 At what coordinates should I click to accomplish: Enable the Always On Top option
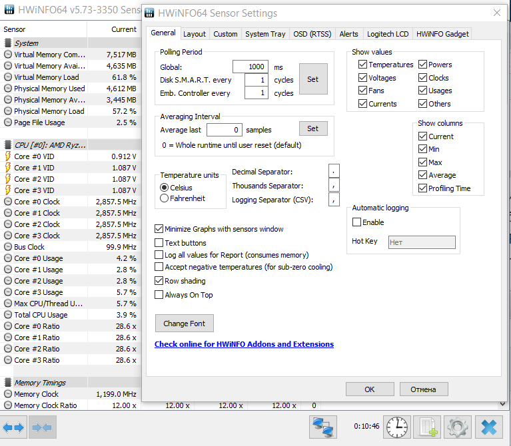coord(159,295)
